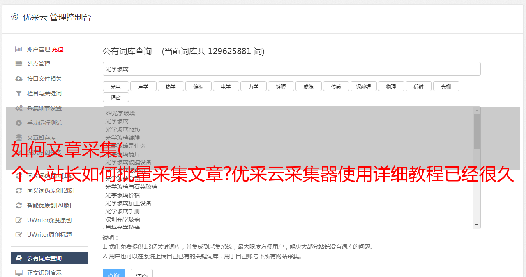526x277 pixels.
Task: Select the 传感 tag button
Action: point(336,86)
